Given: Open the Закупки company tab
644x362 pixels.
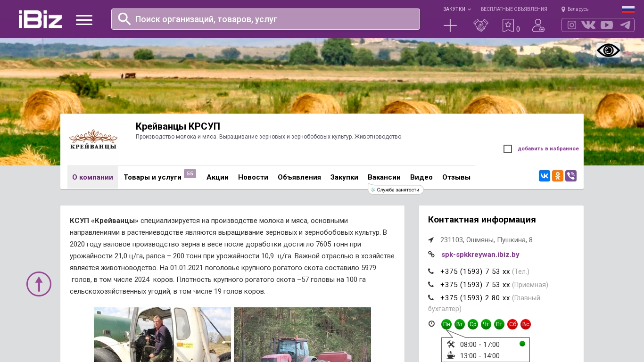Looking at the screenshot, I should tap(344, 177).
